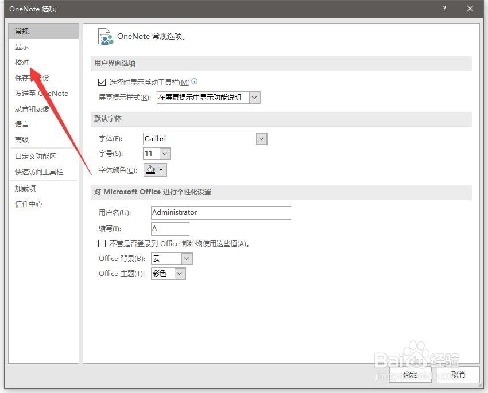The width and height of the screenshot is (488, 393).
Task: Select the 加载项 category
Action: [44, 188]
